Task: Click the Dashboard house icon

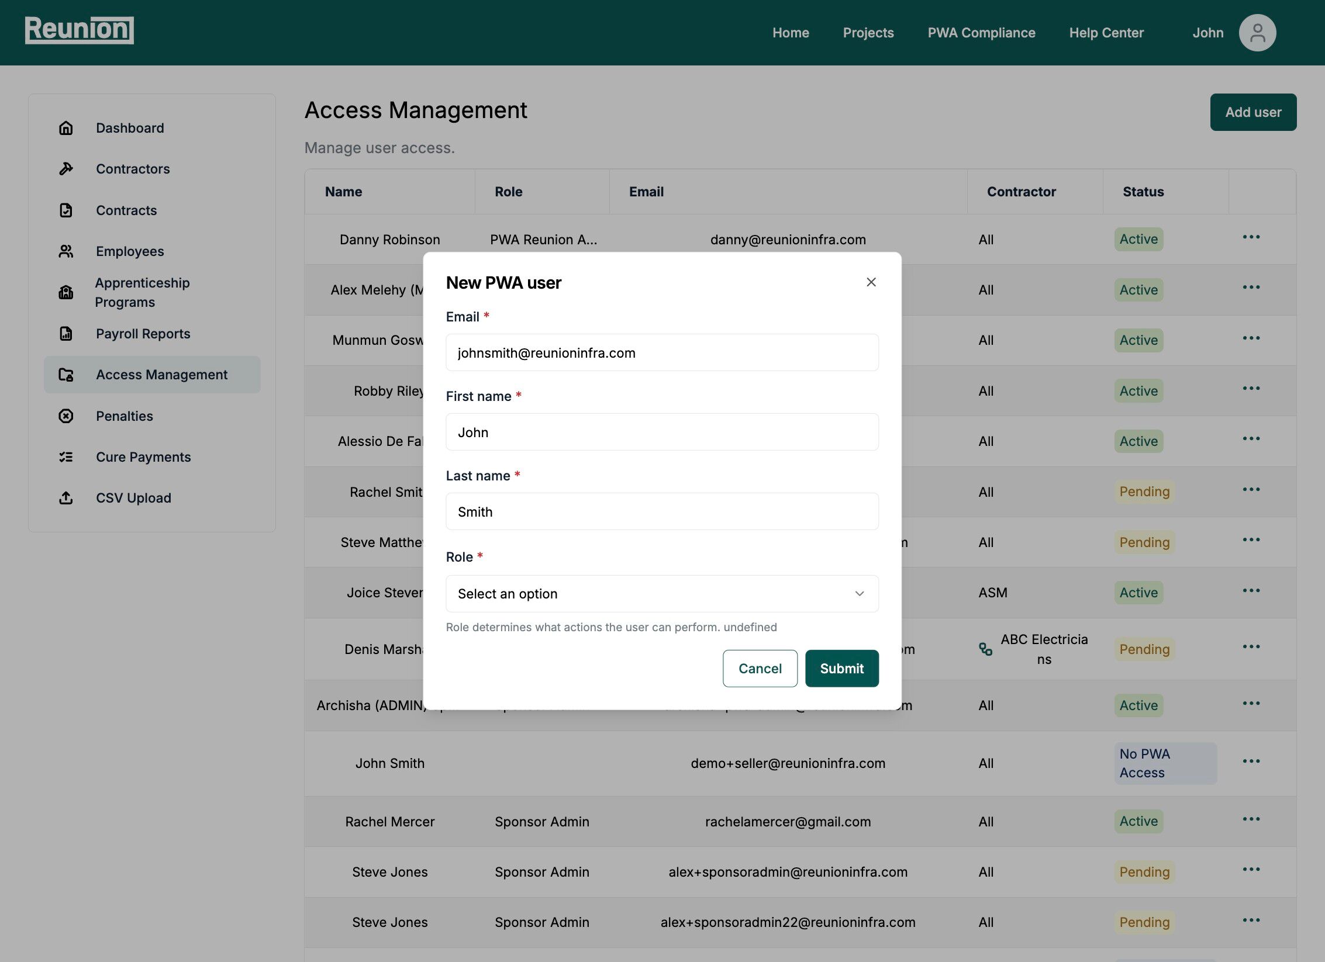Action: (66, 128)
